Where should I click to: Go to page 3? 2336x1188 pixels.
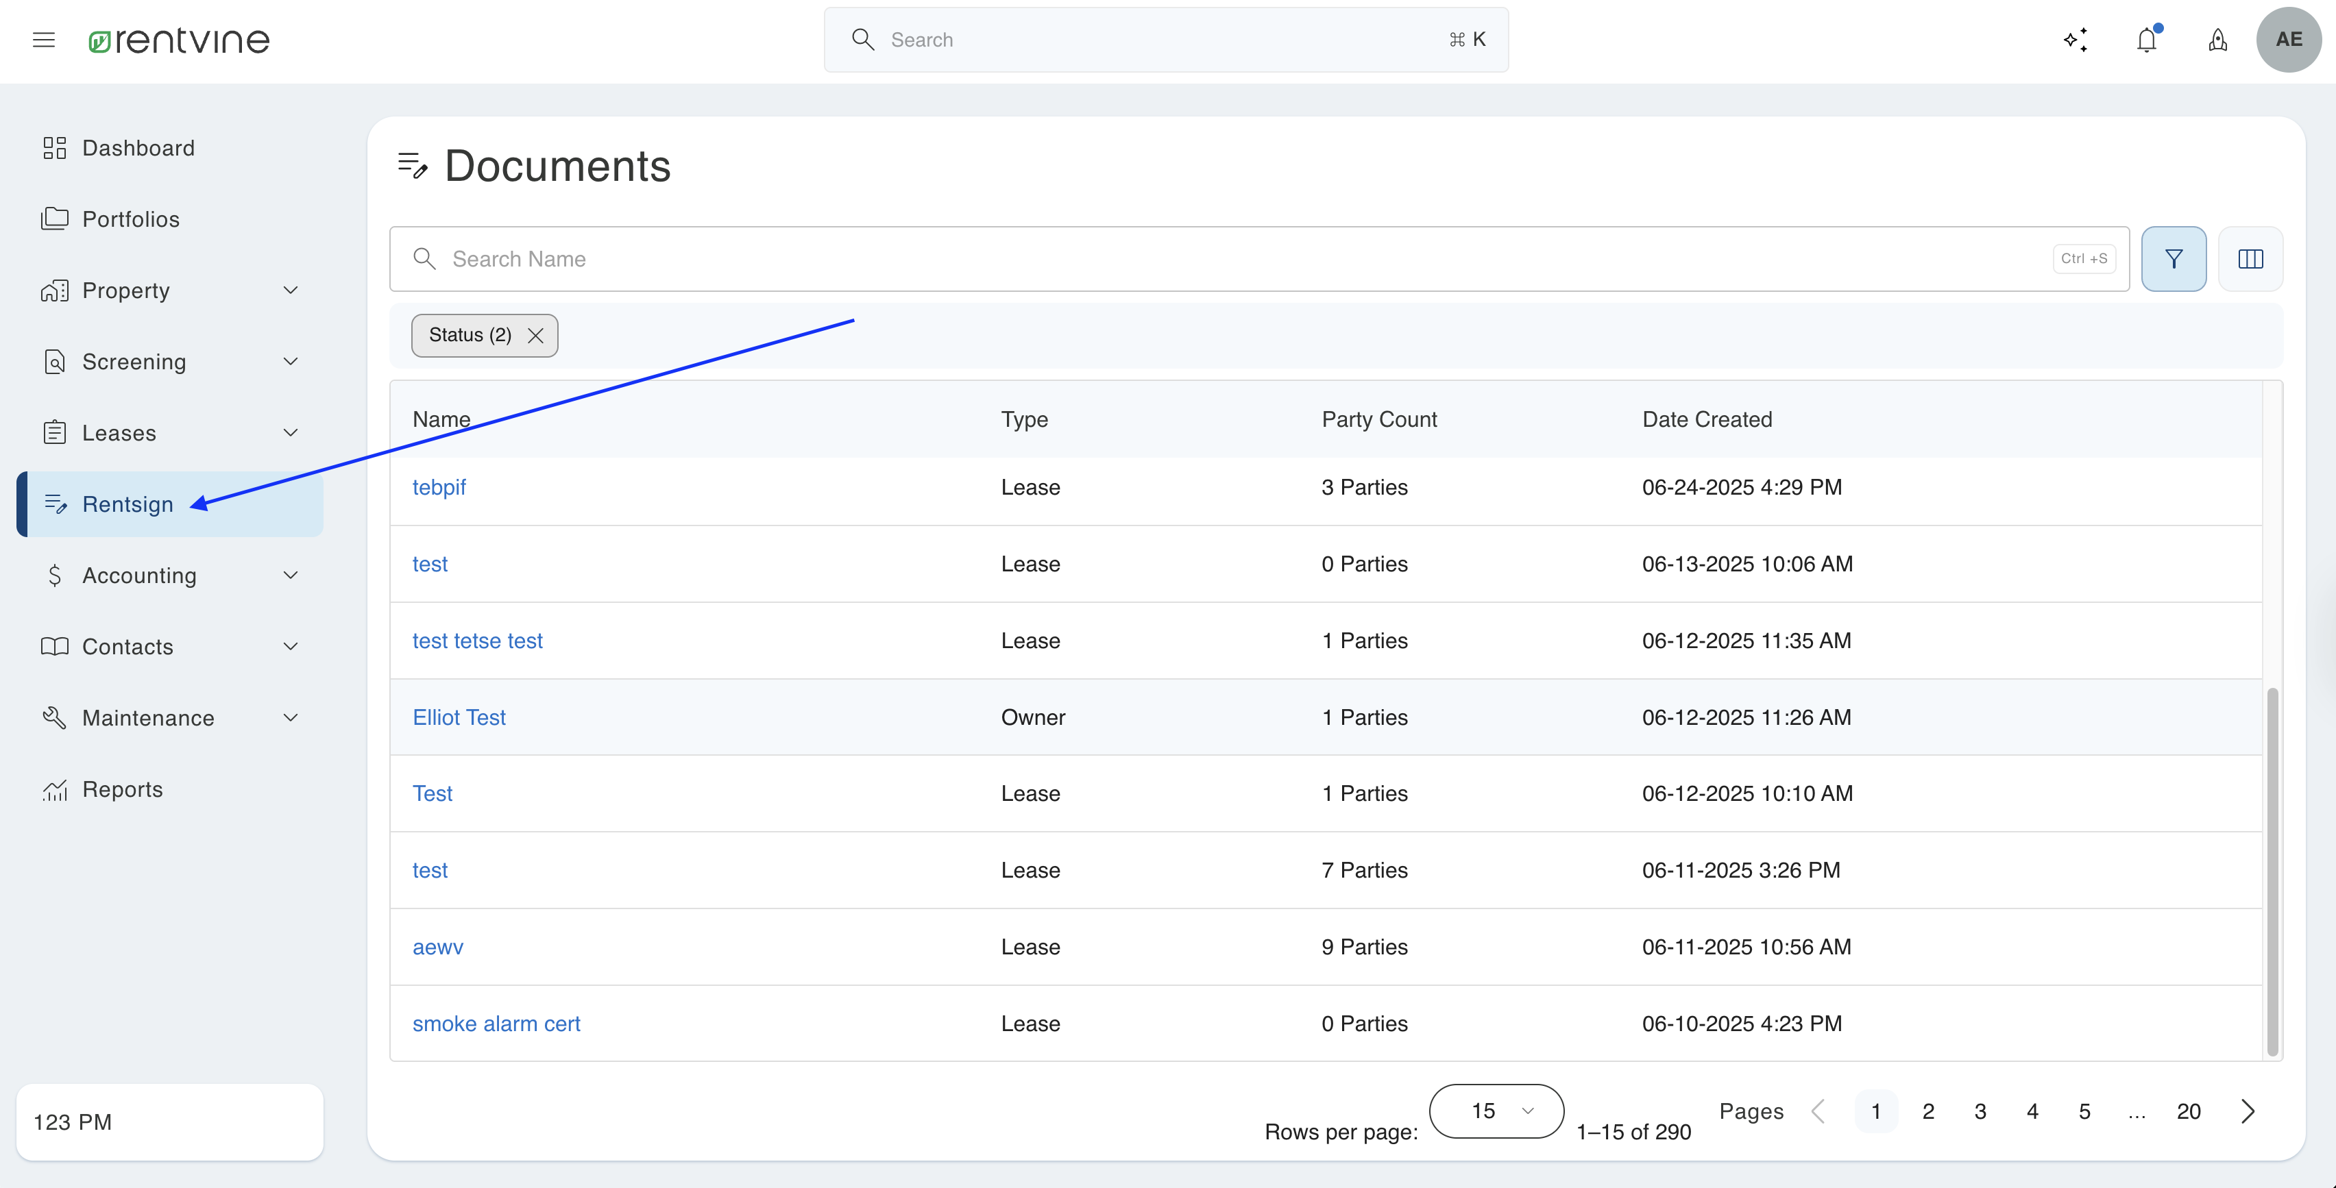tap(1980, 1111)
